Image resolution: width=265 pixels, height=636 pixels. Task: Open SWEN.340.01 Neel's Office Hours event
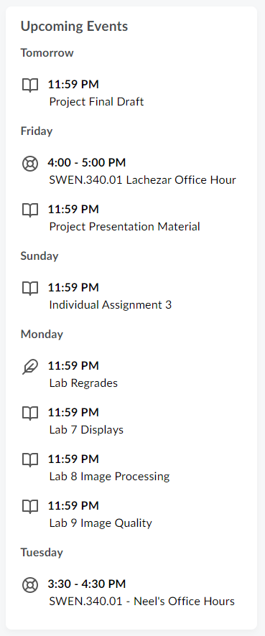point(141,601)
